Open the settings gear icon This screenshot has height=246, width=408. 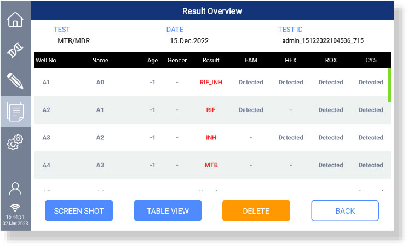tap(15, 143)
